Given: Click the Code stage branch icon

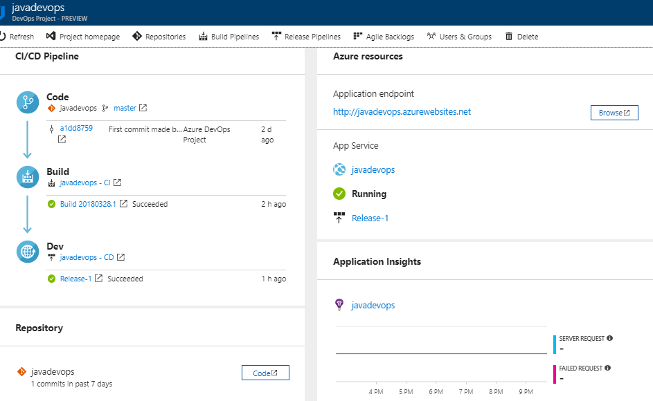Looking at the screenshot, I should [x=28, y=102].
